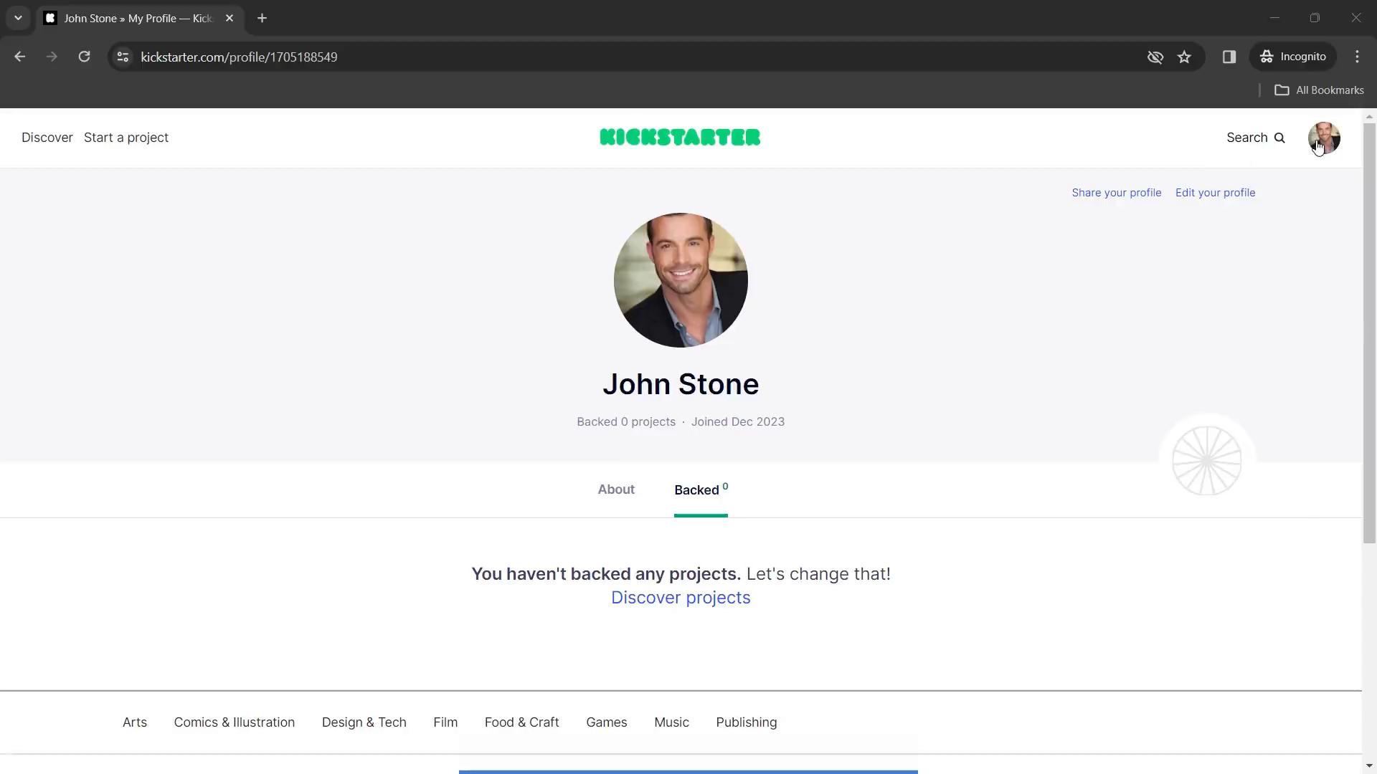Screen dimensions: 1377x774
Task: Click Start a project navigation button
Action: tap(126, 137)
